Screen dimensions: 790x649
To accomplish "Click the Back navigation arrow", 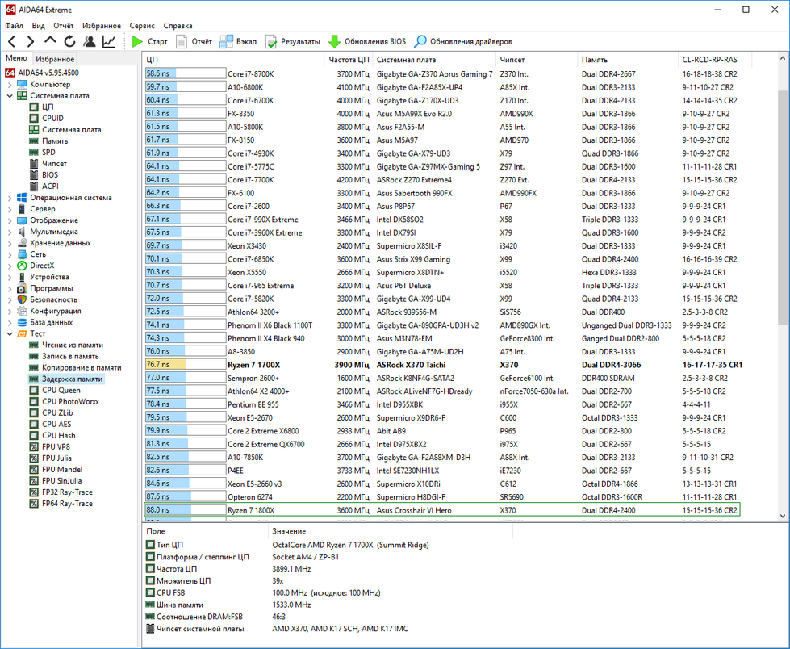I will [x=12, y=41].
